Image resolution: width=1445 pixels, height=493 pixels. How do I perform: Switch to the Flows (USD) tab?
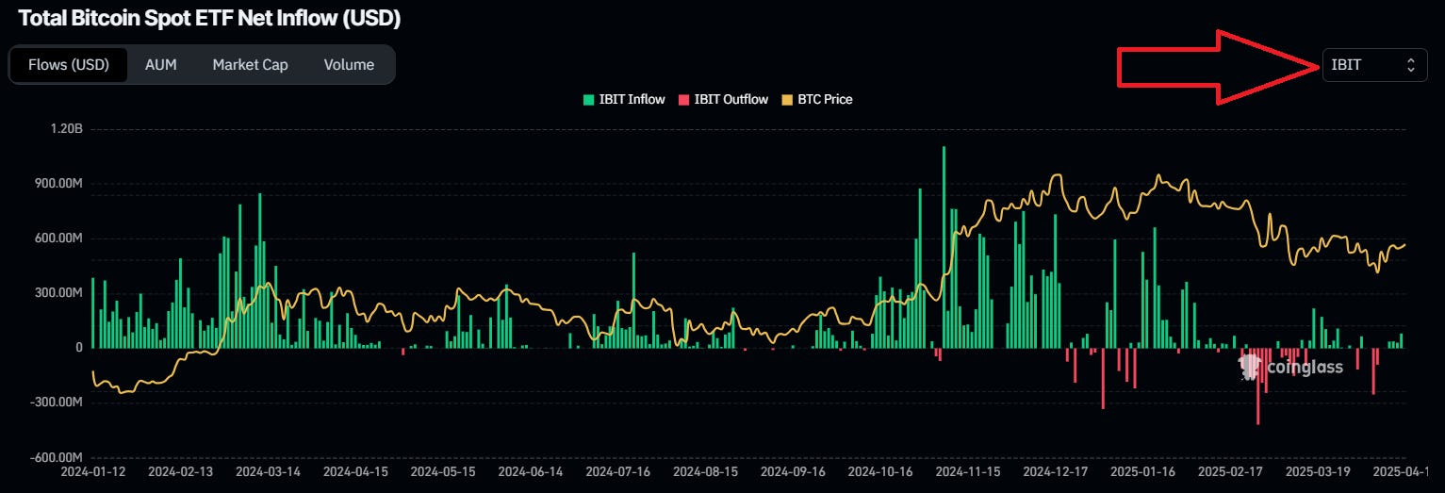(69, 65)
